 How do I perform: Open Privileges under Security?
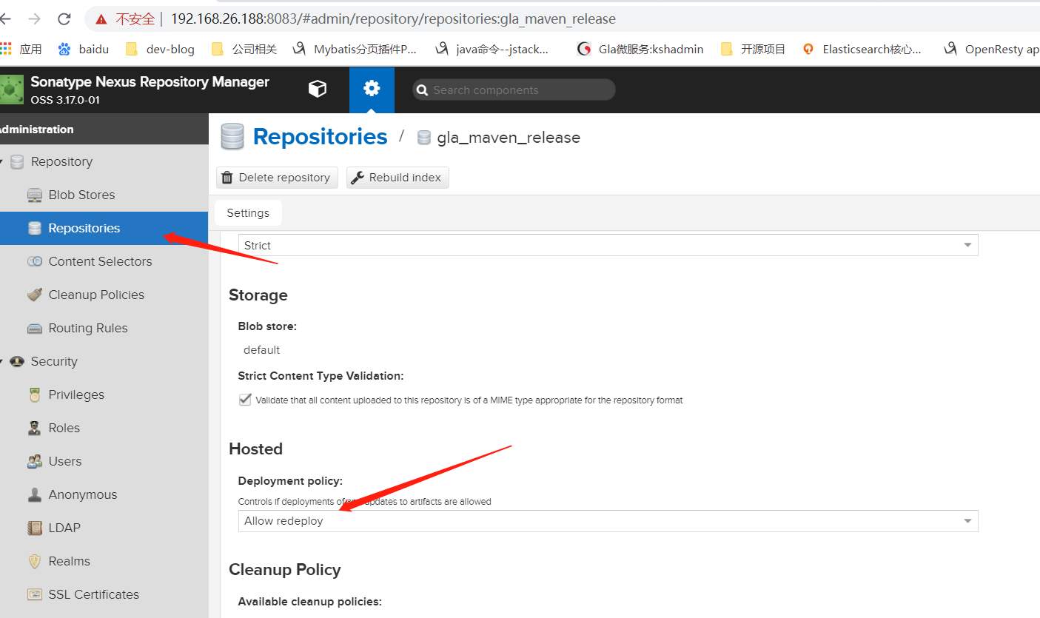coord(76,394)
